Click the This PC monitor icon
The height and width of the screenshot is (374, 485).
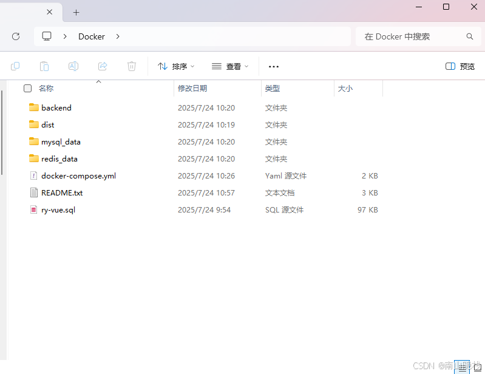click(x=47, y=36)
